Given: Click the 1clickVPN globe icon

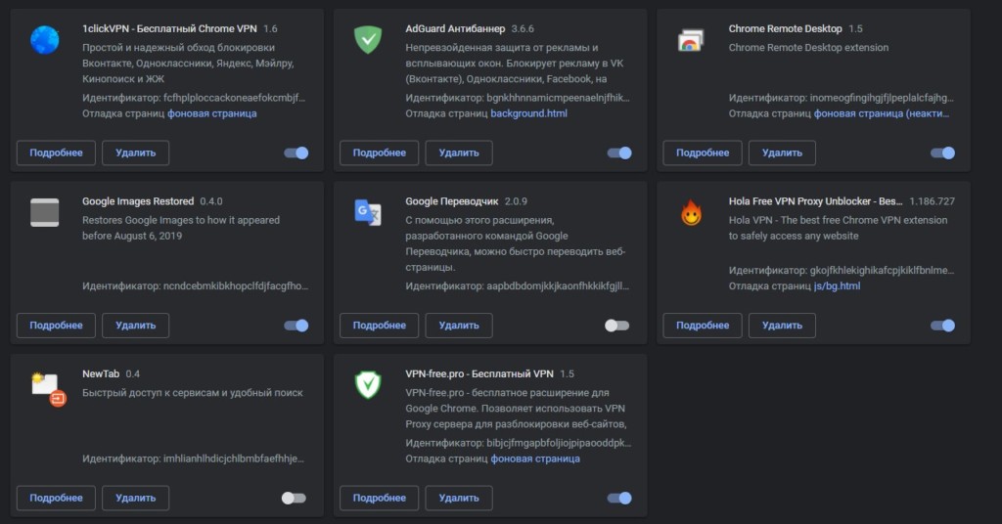Looking at the screenshot, I should pos(45,39).
